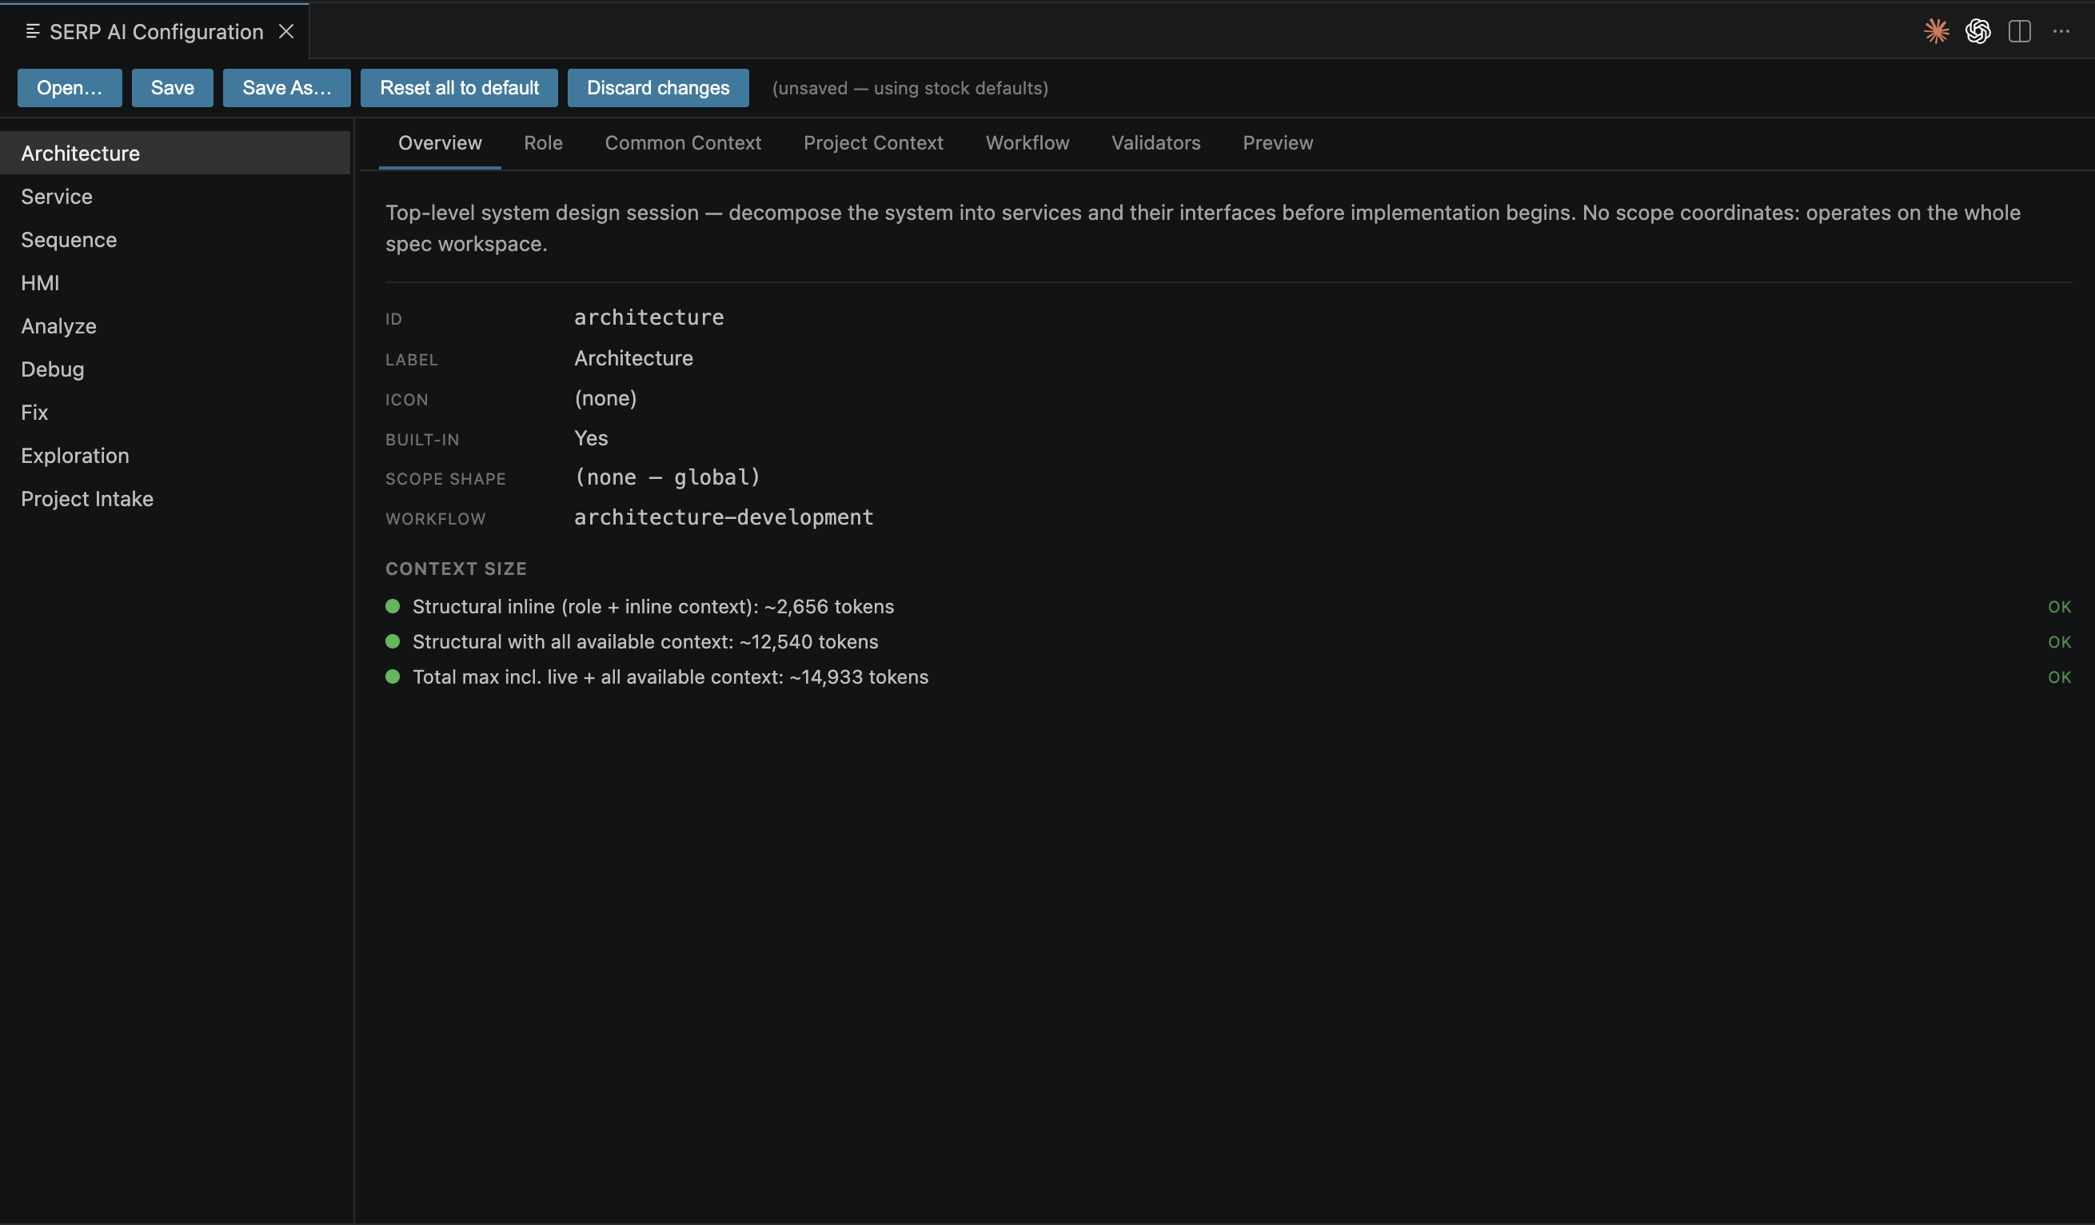Toggle the split editor layout icon
Image resolution: width=2095 pixels, height=1225 pixels.
[2019, 31]
